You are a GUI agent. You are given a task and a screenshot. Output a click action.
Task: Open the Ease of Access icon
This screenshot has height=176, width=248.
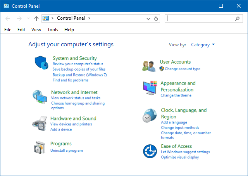[150, 151]
